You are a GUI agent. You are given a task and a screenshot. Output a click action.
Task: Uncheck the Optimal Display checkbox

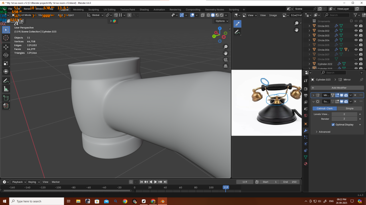[333, 125]
